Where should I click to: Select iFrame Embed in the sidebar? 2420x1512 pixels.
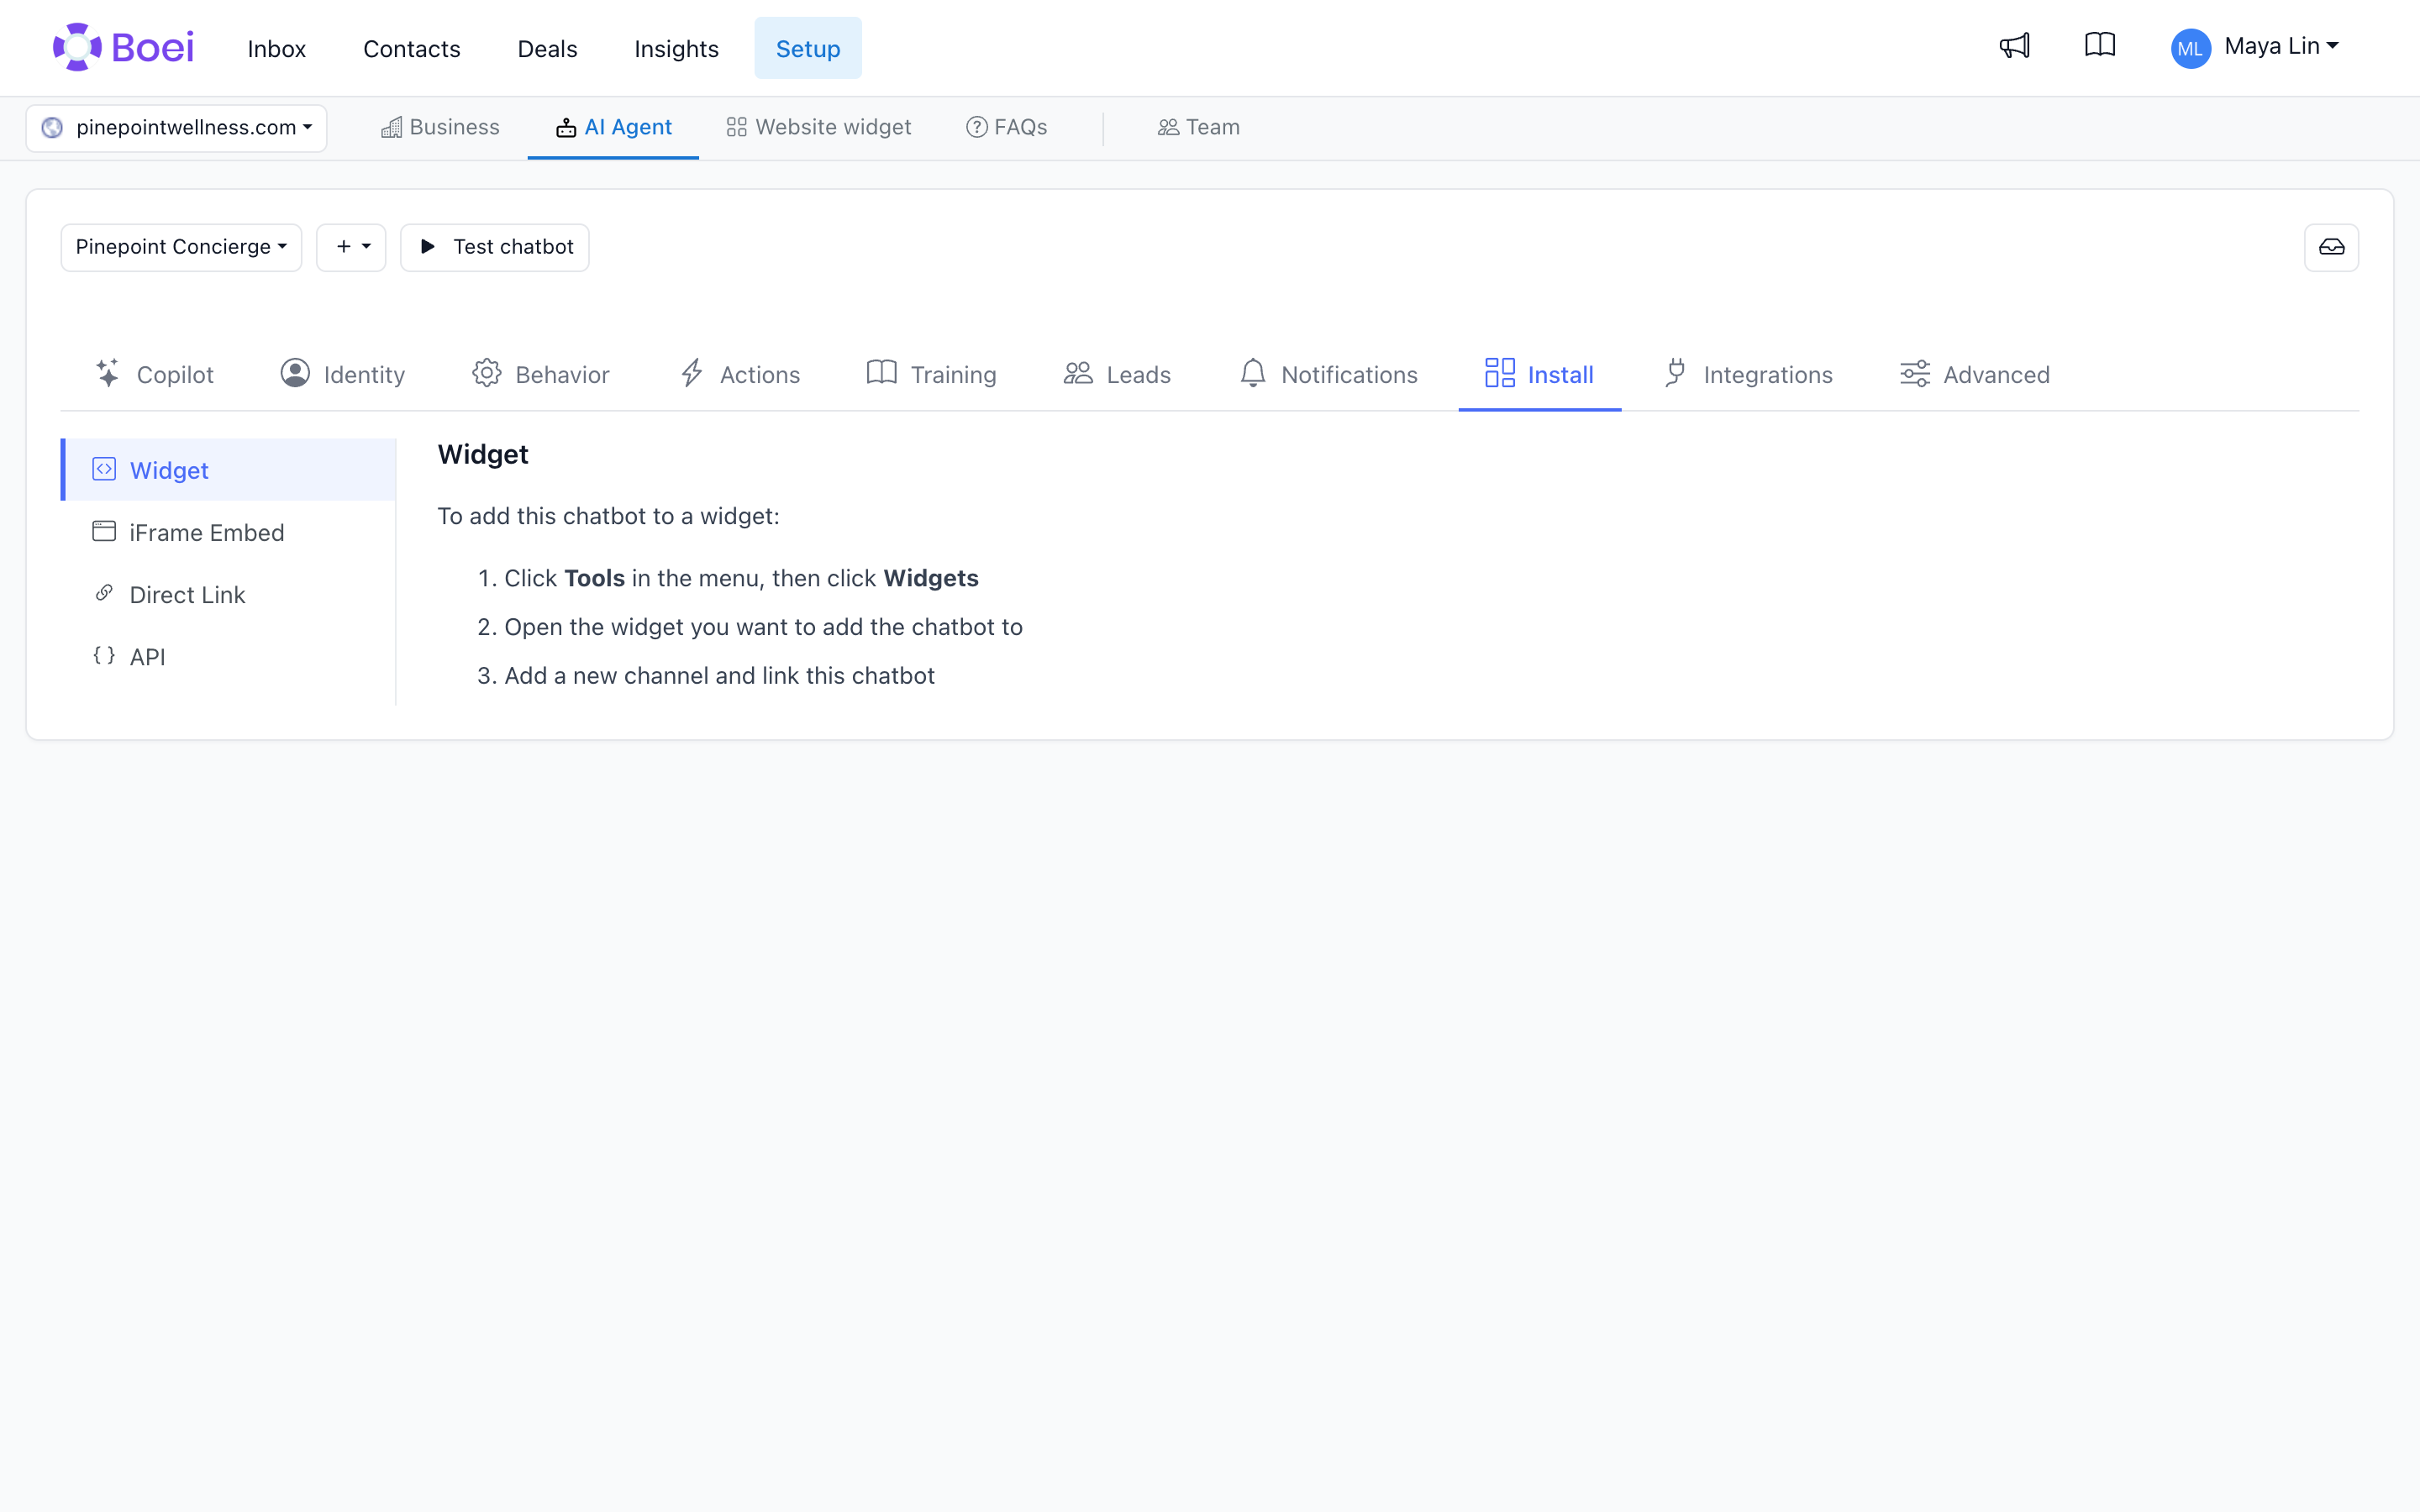(x=229, y=532)
